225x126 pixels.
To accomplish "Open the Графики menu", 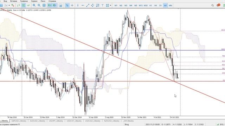I will (24, 1).
